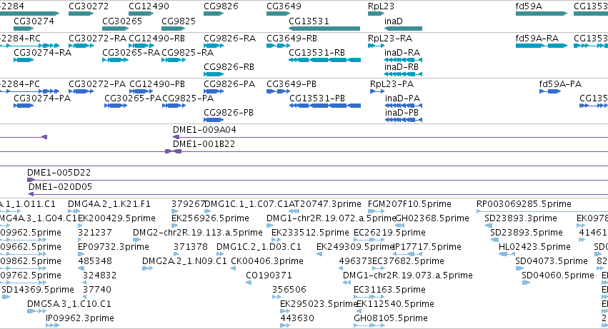
Task: Select BAC clone DME1-009A04
Action: coord(204,130)
